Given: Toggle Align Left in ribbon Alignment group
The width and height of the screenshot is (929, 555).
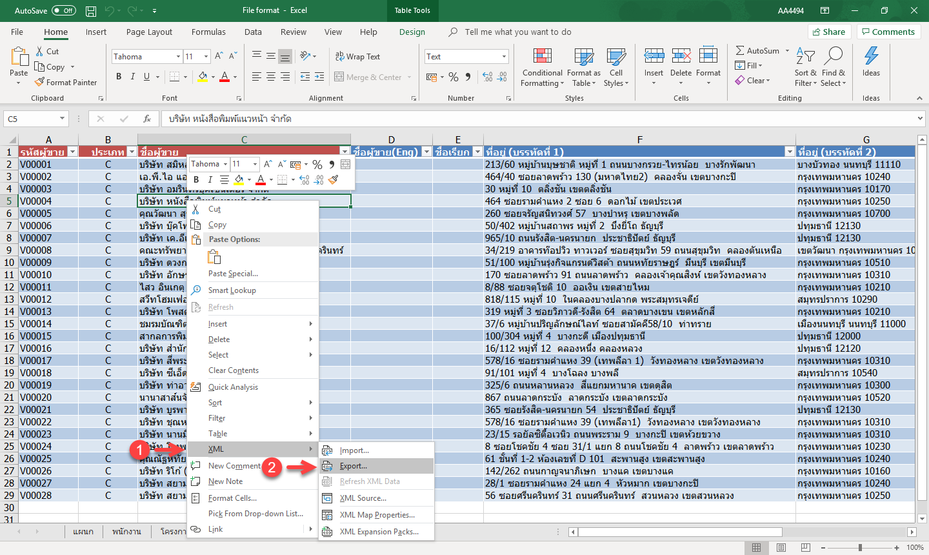Looking at the screenshot, I should tap(256, 77).
